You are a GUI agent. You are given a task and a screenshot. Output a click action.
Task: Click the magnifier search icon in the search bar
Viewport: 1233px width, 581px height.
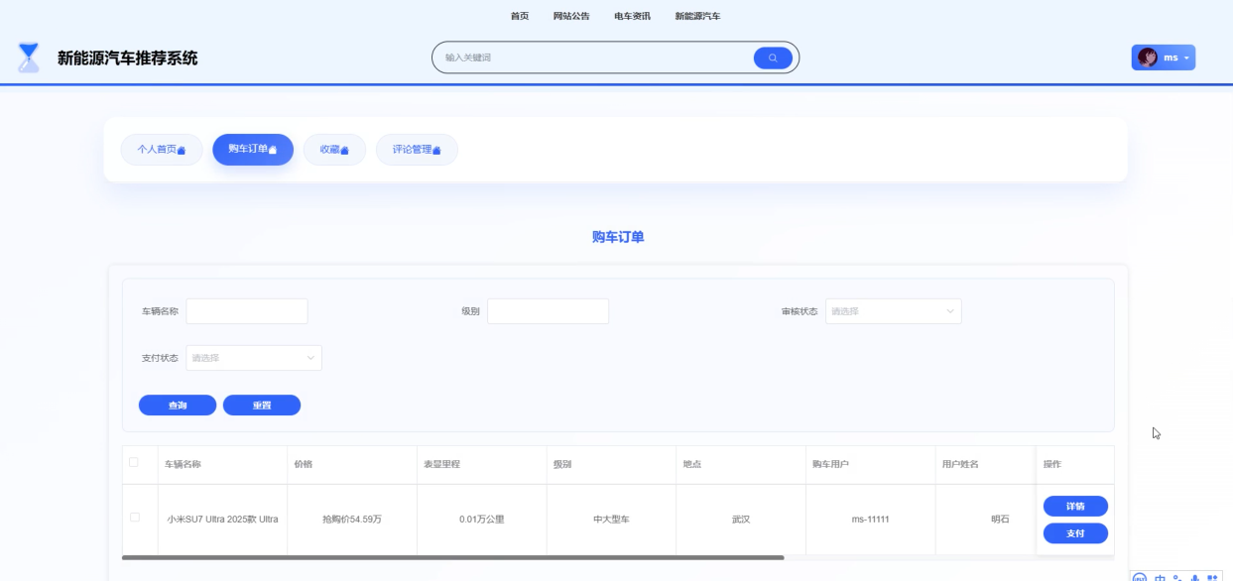pos(772,58)
